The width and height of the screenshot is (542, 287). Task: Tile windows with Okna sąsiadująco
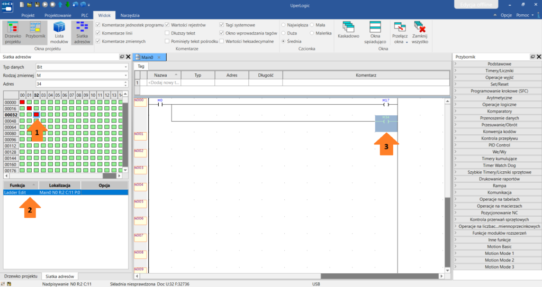coord(375,33)
